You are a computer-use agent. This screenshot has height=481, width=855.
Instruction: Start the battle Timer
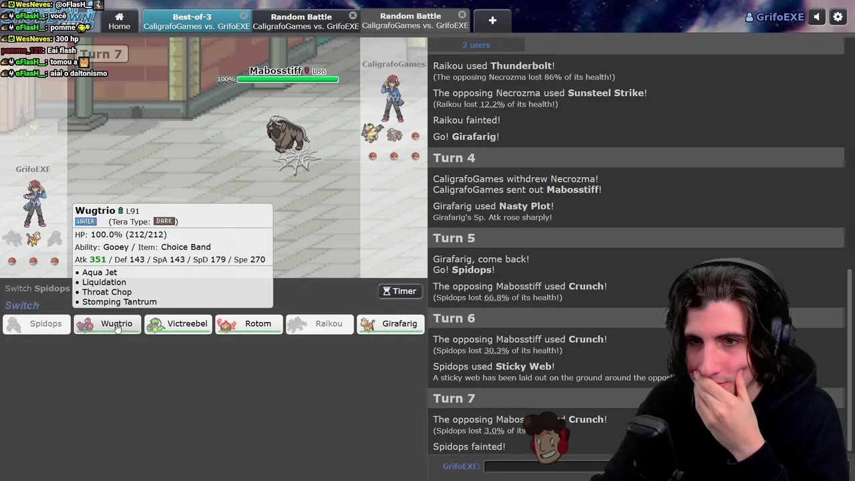(399, 291)
